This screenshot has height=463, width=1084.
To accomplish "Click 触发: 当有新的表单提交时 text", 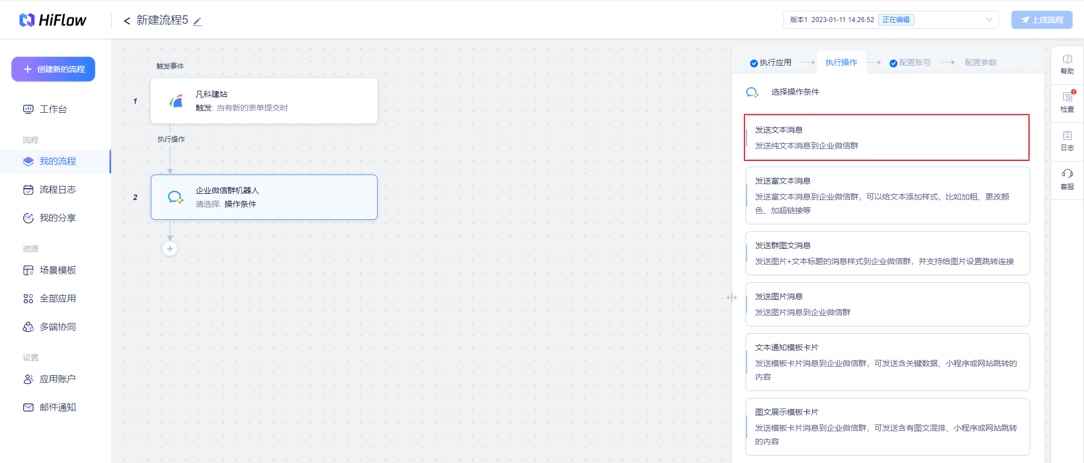I will [x=242, y=108].
